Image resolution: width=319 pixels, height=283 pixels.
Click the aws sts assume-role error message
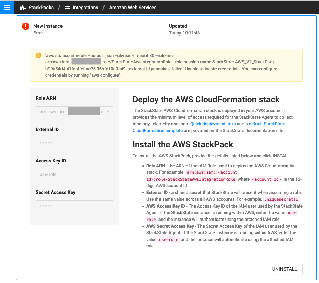click(x=161, y=65)
